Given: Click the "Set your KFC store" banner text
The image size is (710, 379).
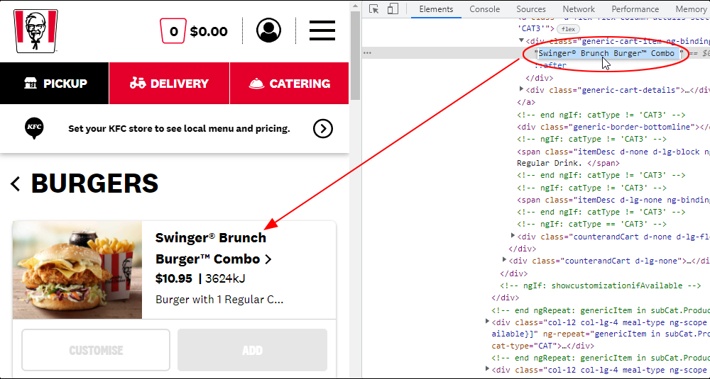Looking at the screenshot, I should click(179, 129).
